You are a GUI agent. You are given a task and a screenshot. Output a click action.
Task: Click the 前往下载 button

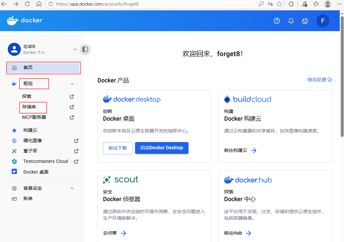click(x=118, y=148)
